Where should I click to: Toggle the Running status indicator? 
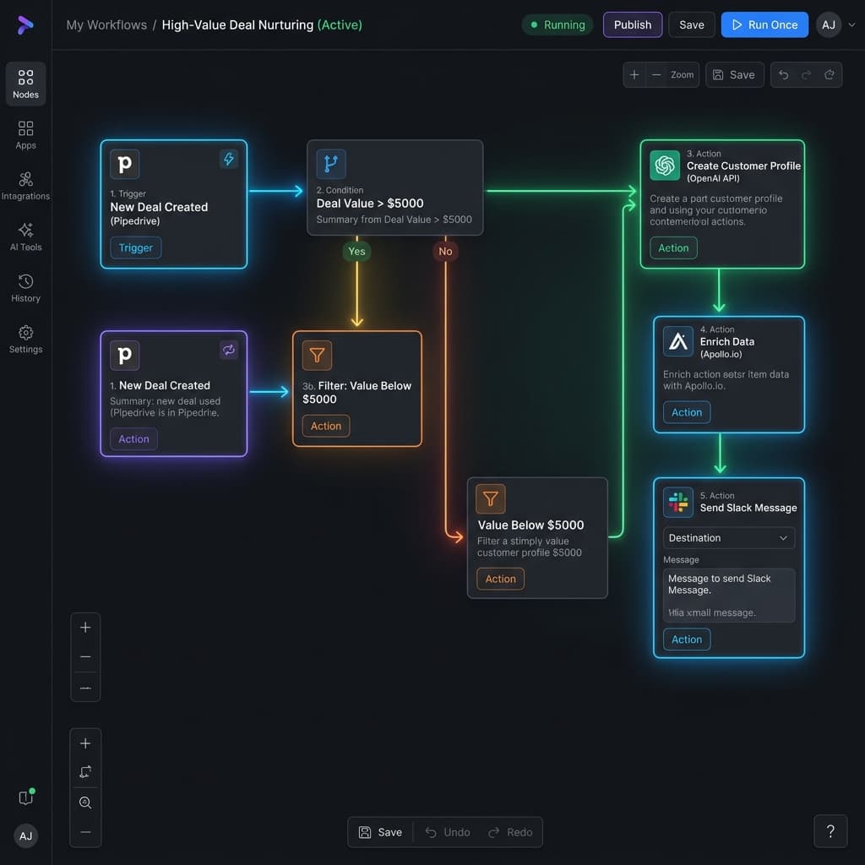click(558, 24)
